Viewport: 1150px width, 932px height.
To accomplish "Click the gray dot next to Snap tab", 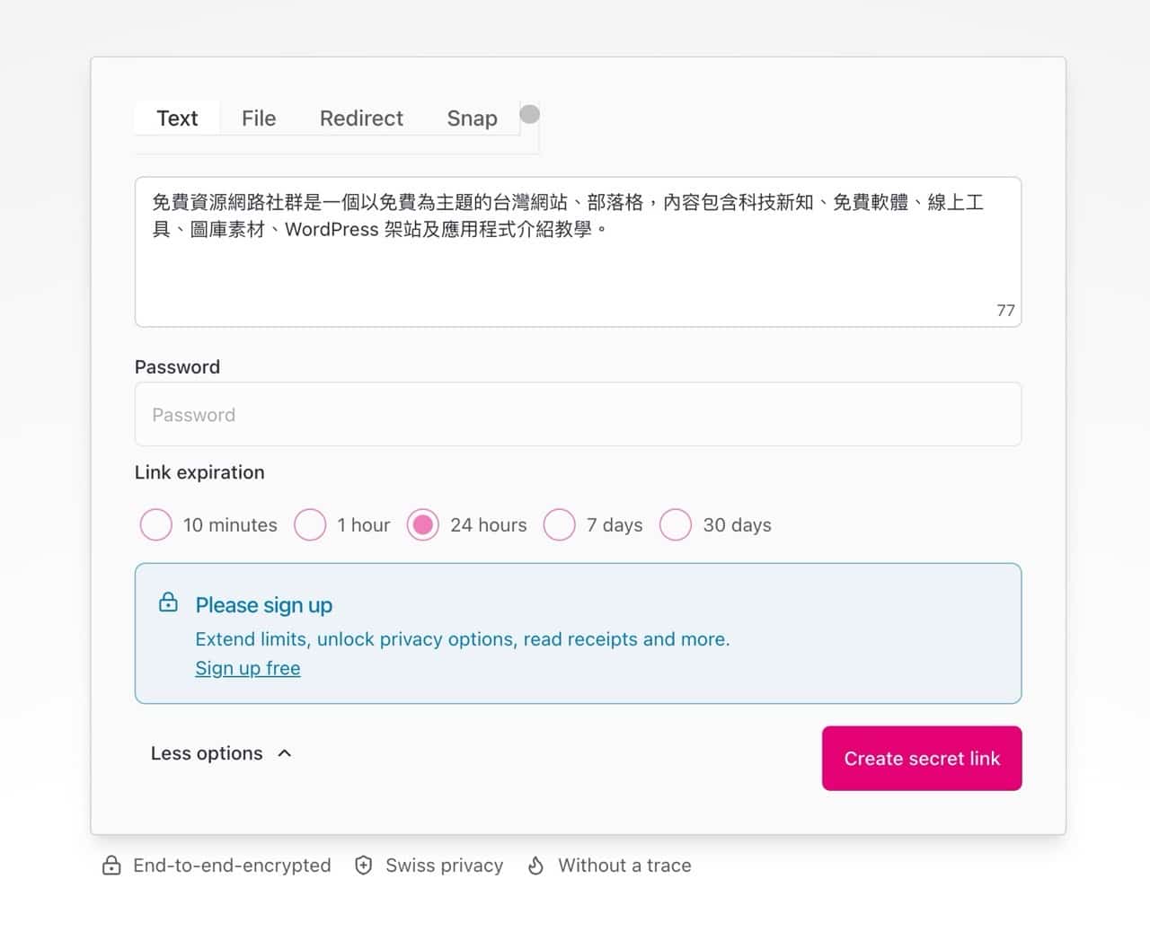I will (530, 114).
